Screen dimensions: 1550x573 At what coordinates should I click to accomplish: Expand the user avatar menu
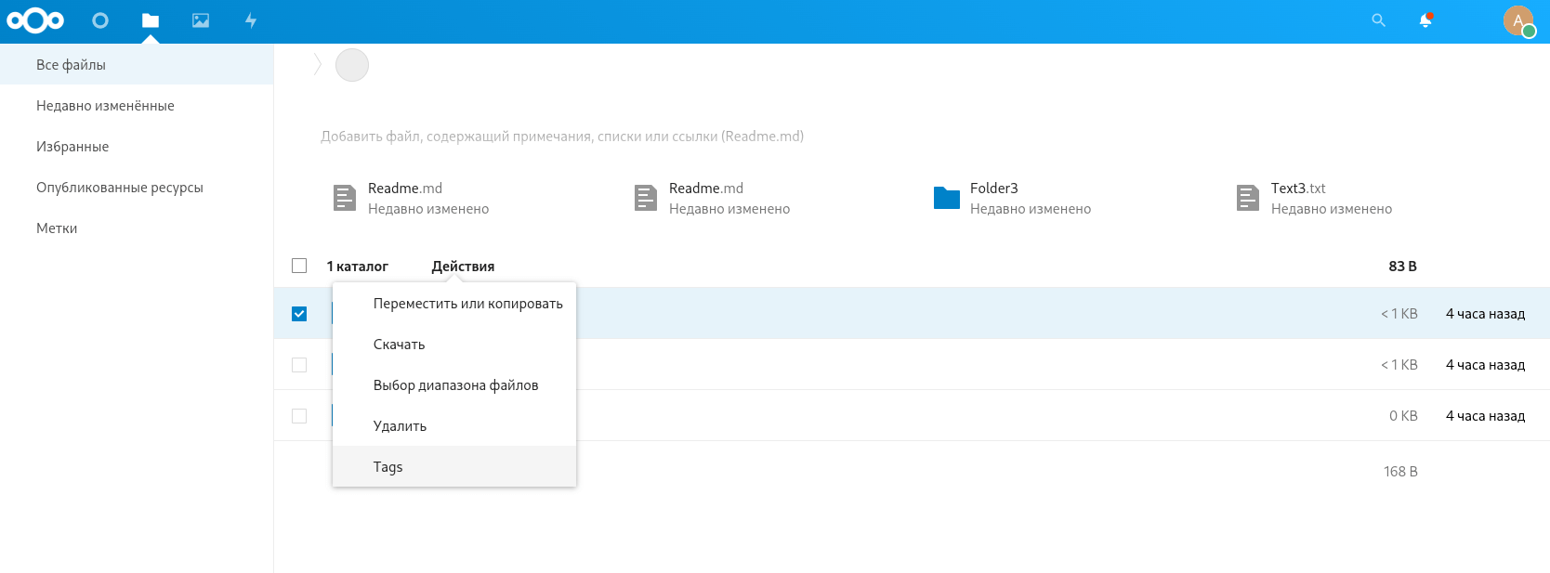tap(1518, 20)
